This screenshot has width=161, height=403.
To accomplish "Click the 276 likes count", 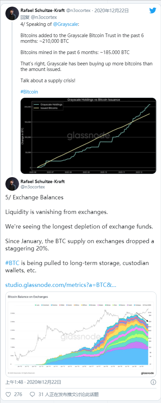I will coord(18,395).
